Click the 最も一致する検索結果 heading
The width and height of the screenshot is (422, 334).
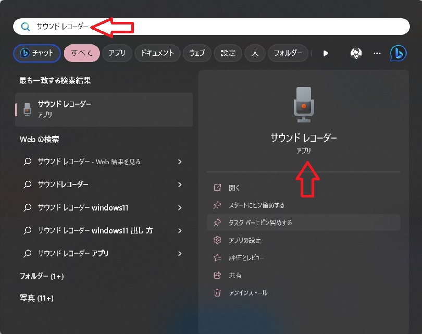55,80
